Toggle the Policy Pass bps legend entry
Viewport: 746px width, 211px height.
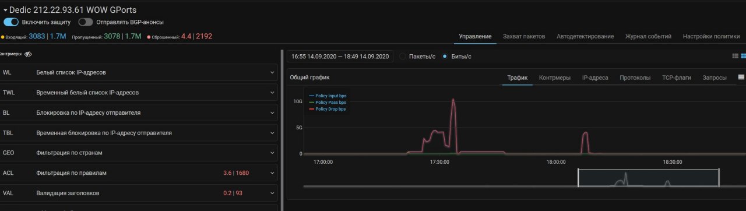[328, 102]
